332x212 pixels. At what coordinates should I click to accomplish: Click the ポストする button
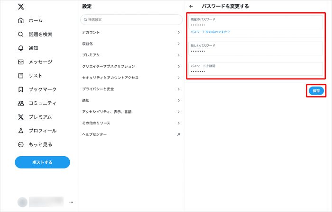click(42, 162)
